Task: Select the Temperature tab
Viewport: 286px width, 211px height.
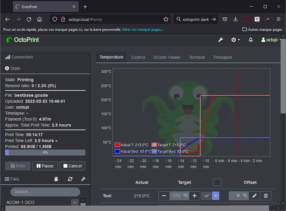Action: pos(111,57)
